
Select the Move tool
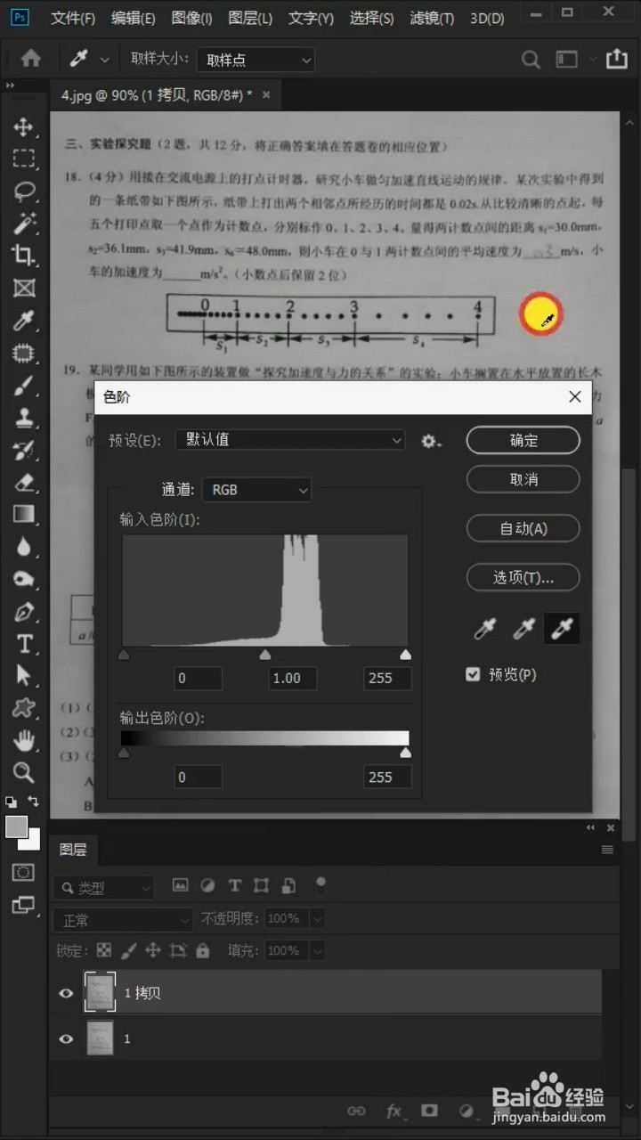point(23,126)
